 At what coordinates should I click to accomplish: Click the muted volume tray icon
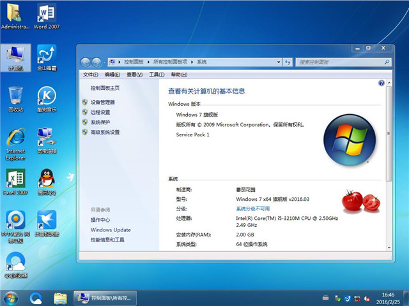tap(367, 298)
